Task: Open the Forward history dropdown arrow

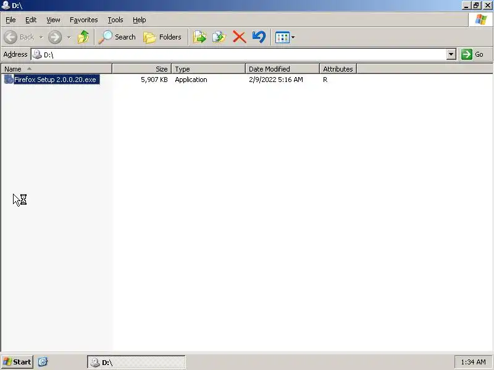Action: (69, 37)
